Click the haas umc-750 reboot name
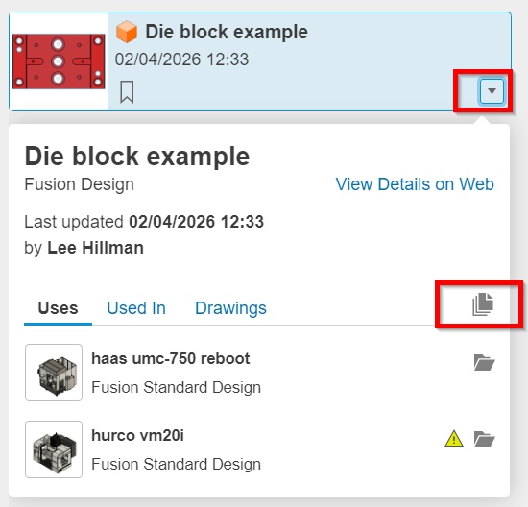Viewport: 528px width, 507px height. (x=170, y=358)
